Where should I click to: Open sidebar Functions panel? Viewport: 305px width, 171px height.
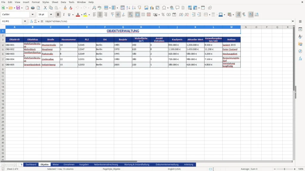click(300, 58)
